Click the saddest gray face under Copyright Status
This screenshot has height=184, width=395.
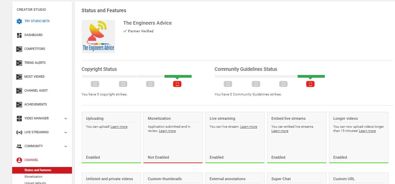pyautogui.click(x=95, y=84)
